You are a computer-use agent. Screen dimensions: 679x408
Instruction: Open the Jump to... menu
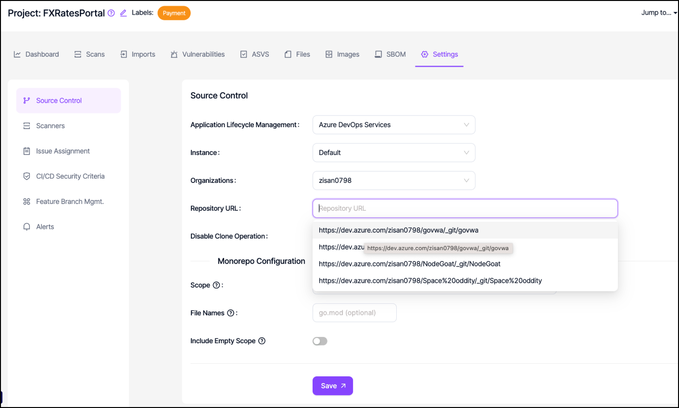(658, 13)
